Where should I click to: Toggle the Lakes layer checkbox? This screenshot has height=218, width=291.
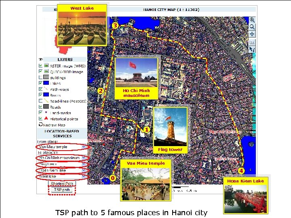coord(40,83)
